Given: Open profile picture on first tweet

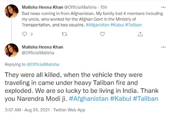Looking at the screenshot, I should coord(12,11).
